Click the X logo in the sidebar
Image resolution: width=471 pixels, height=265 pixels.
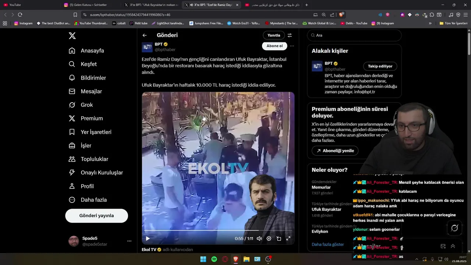72,36
